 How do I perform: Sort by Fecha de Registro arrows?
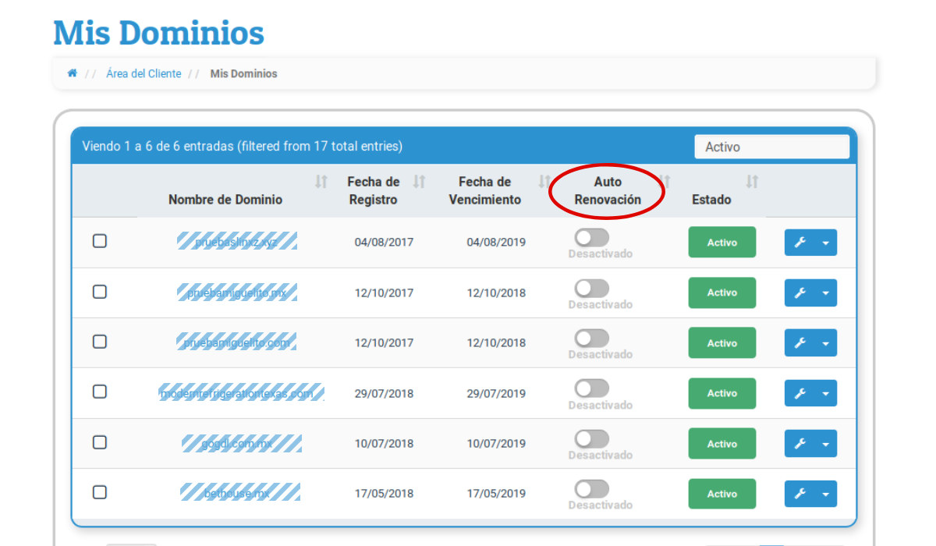tap(419, 182)
